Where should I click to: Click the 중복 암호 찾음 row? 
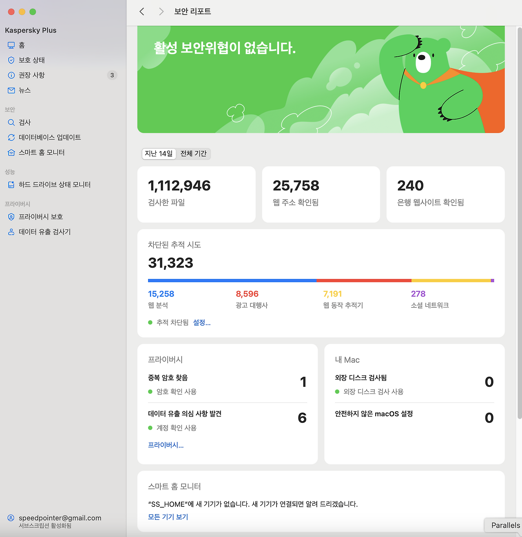228,384
